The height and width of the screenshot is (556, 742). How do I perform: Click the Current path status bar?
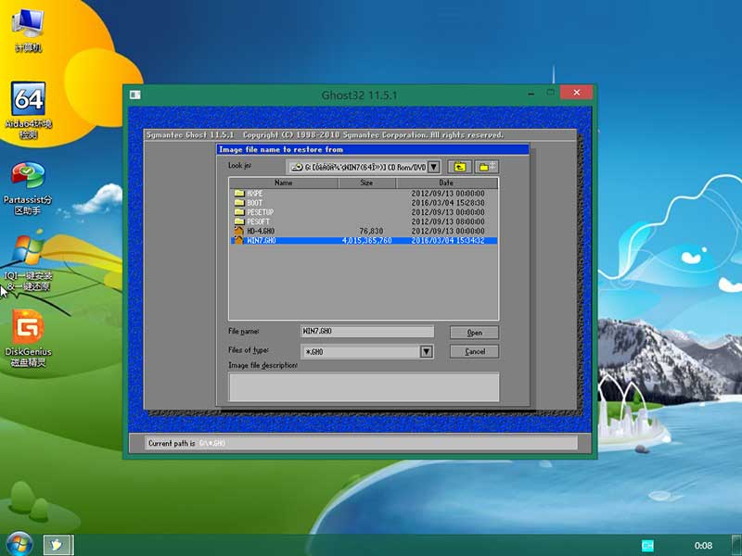(x=361, y=443)
